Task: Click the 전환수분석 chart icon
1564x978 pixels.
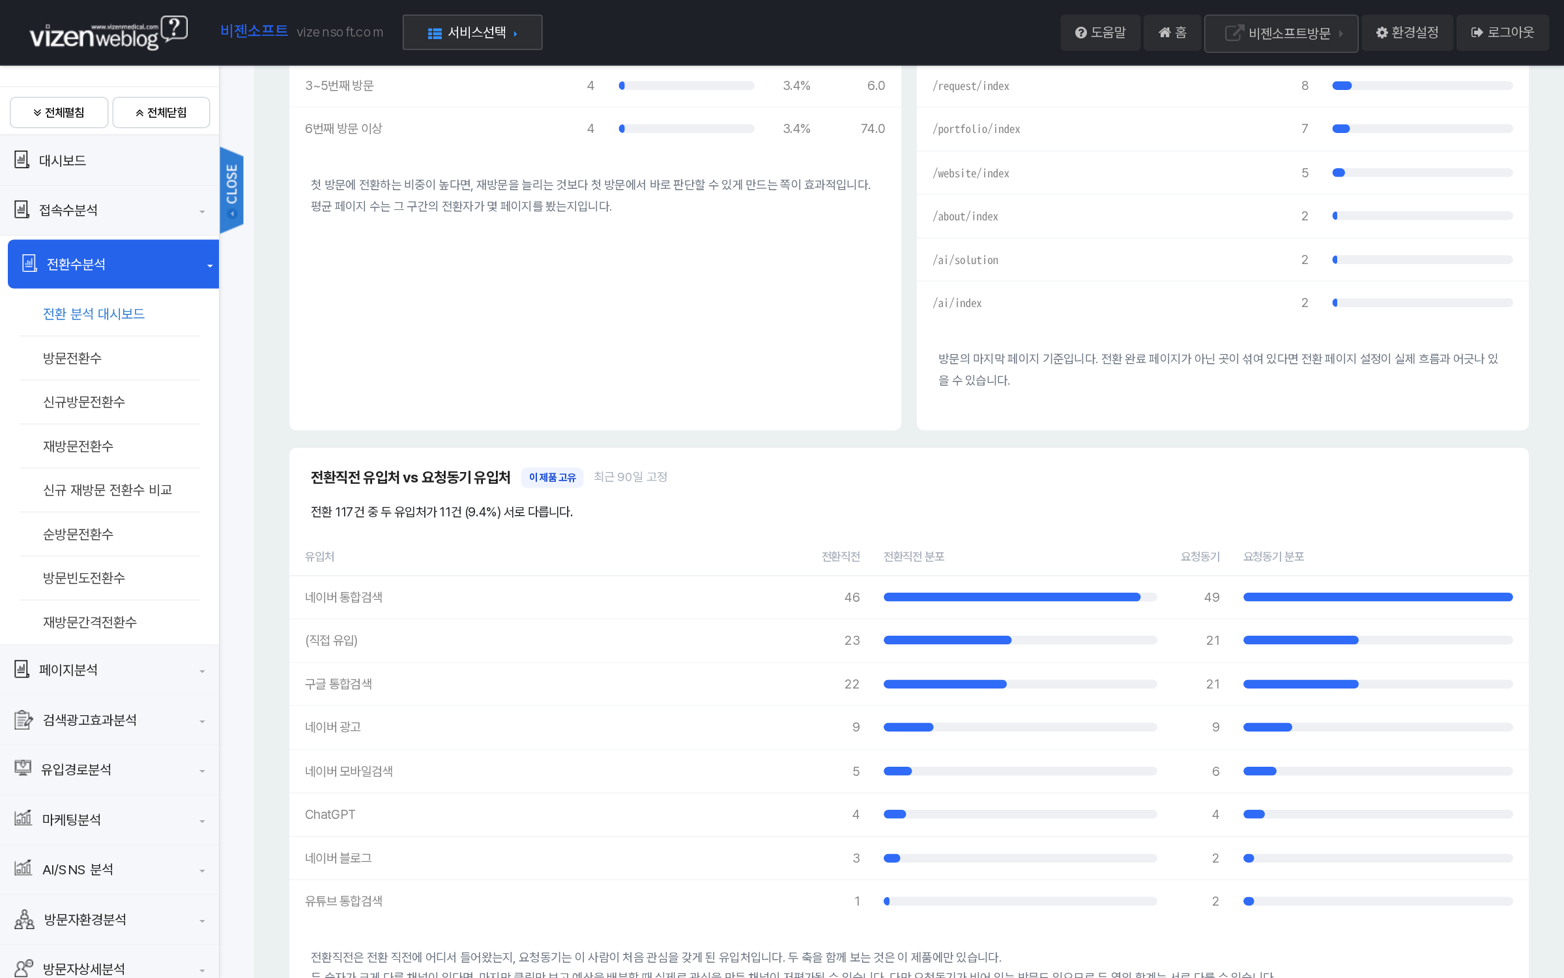Action: coord(29,263)
